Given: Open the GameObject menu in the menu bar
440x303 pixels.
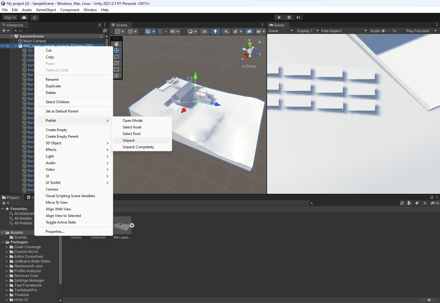Looking at the screenshot, I should pyautogui.click(x=46, y=10).
